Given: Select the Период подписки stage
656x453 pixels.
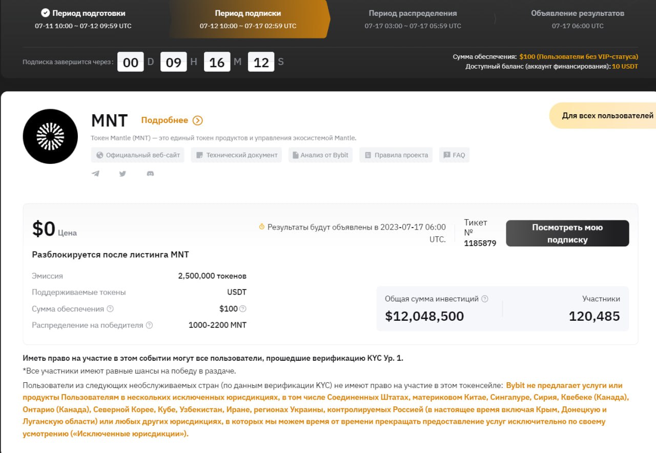Looking at the screenshot, I should click(248, 19).
